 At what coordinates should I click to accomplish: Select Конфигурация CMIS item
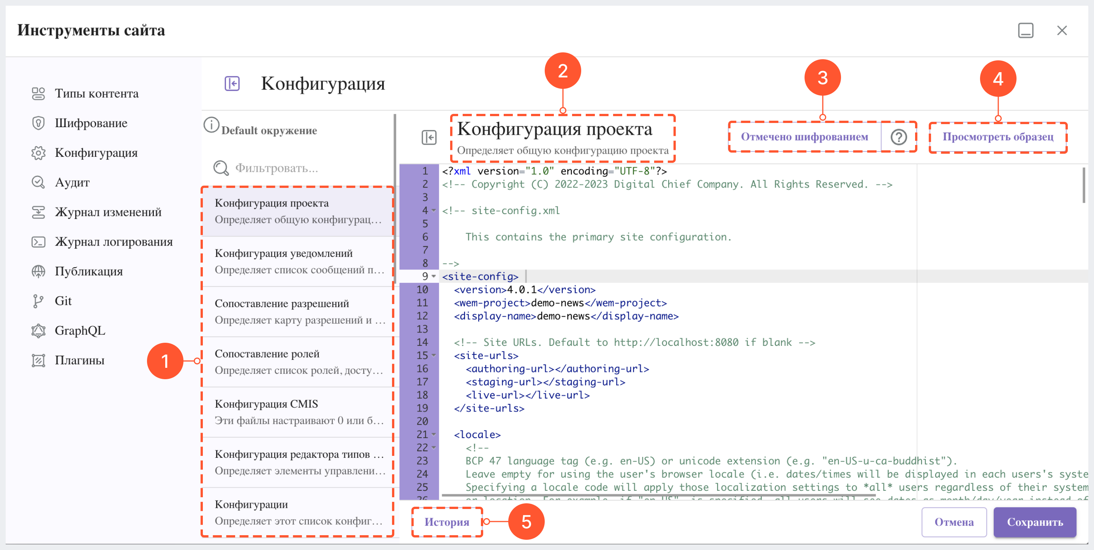click(298, 412)
